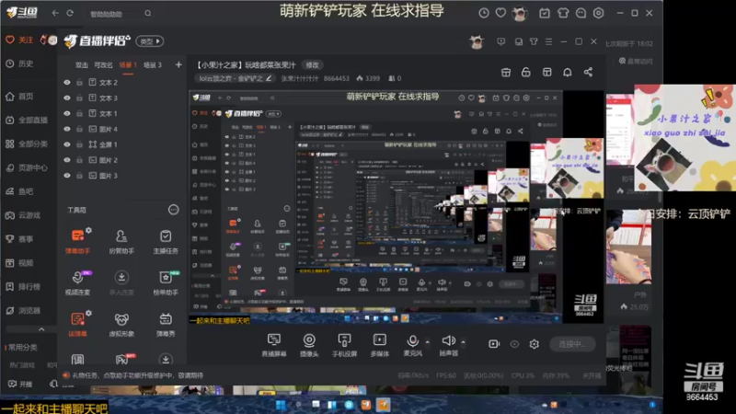The image size is (736, 414).
Task: Click the 连接中 start stream button
Action: [572, 344]
